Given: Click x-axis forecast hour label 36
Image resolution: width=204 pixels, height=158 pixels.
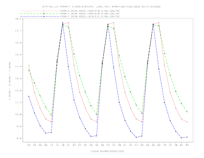Looking at the screenshot, I should tap(97, 145).
